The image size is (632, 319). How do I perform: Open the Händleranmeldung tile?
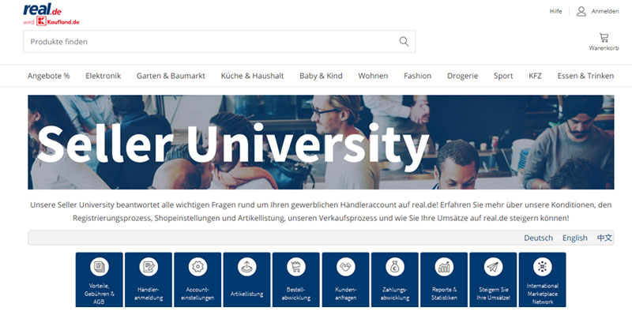[x=149, y=280]
